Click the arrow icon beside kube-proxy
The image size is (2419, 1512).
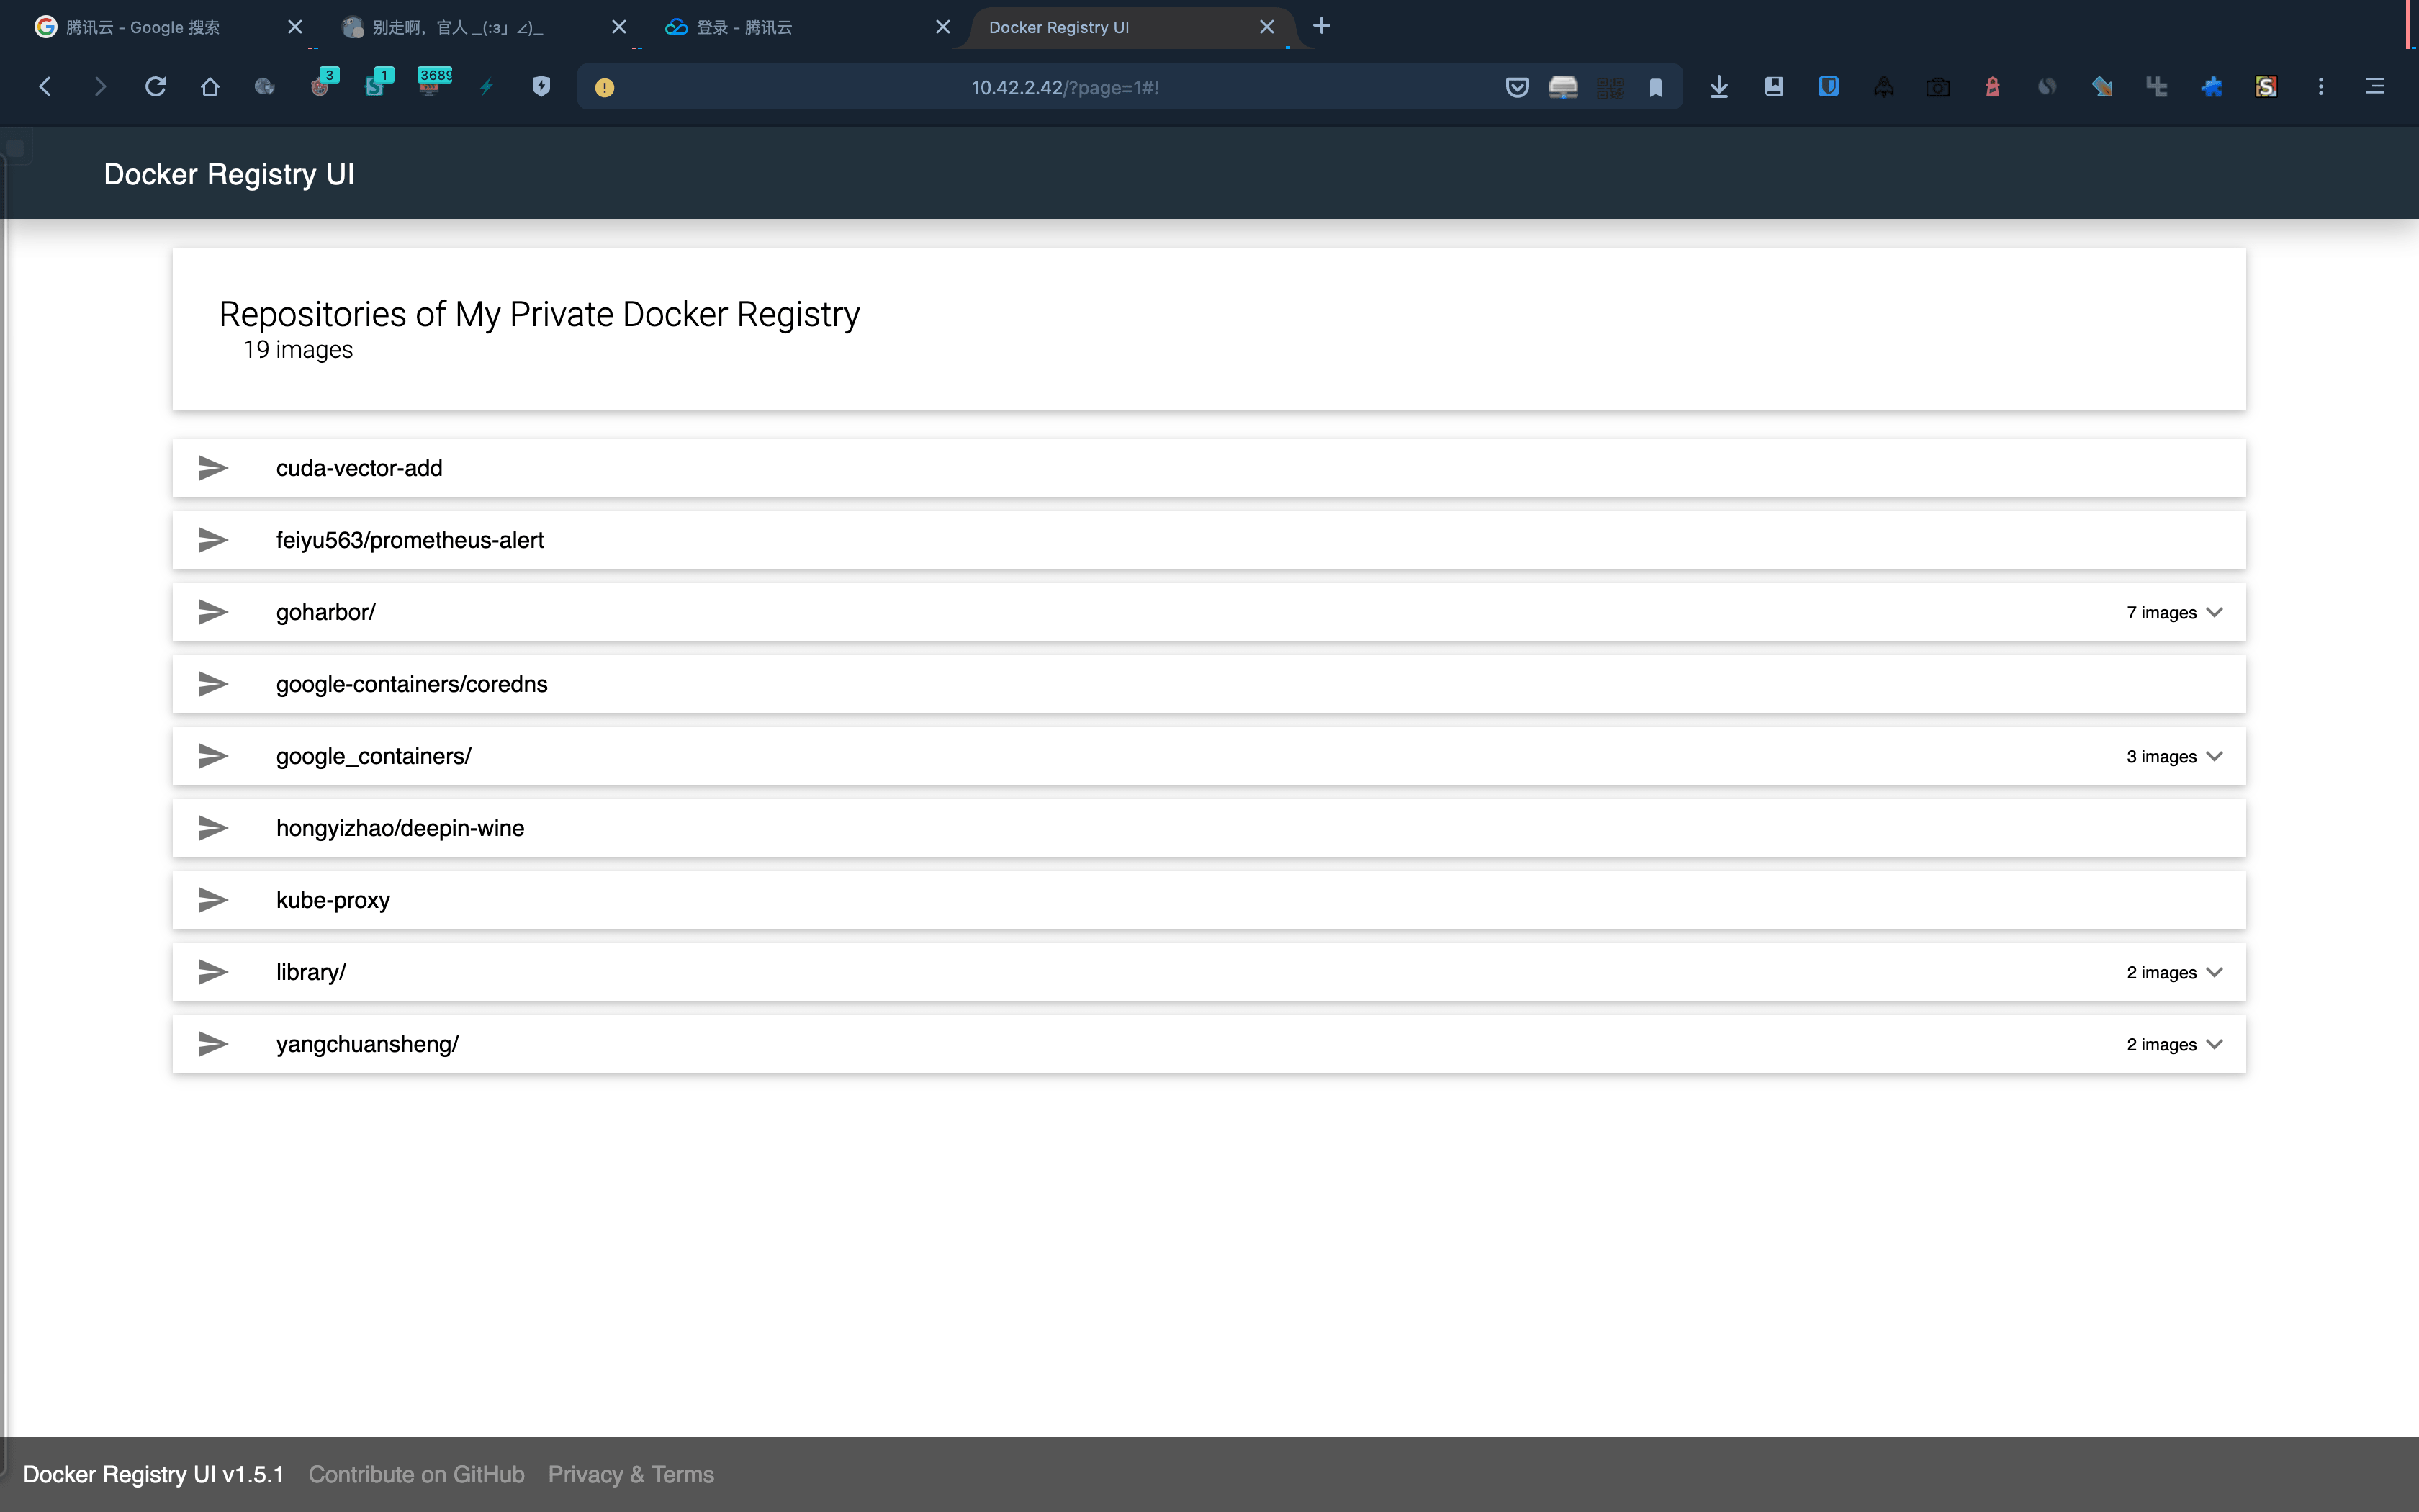[213, 900]
